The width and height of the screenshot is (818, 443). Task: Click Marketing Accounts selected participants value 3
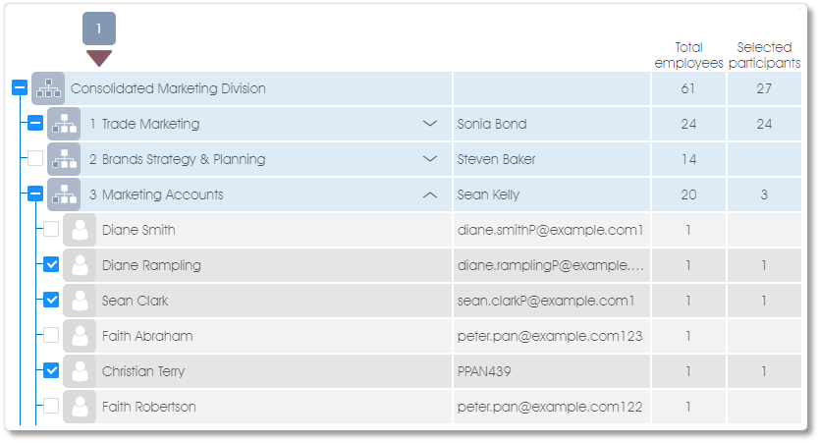click(x=764, y=194)
